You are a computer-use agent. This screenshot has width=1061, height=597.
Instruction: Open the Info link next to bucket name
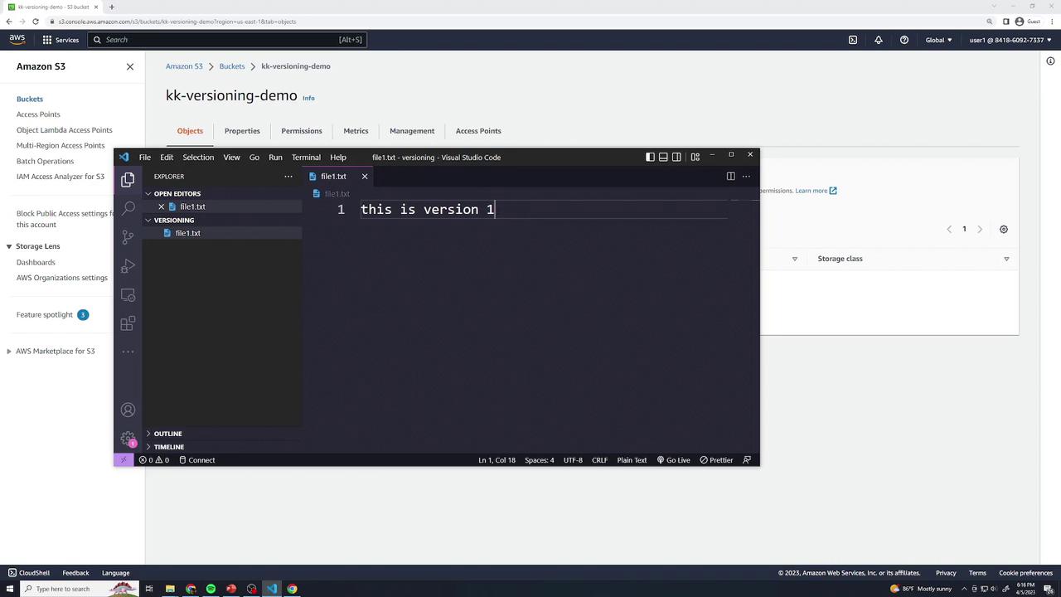(308, 98)
